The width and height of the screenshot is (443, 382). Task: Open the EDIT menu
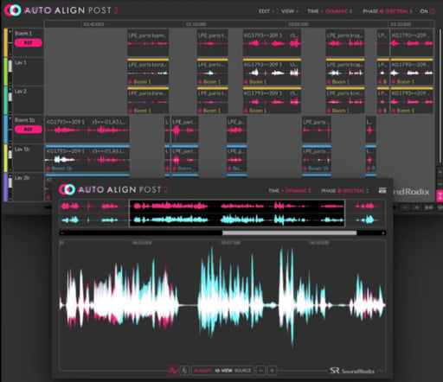click(266, 11)
